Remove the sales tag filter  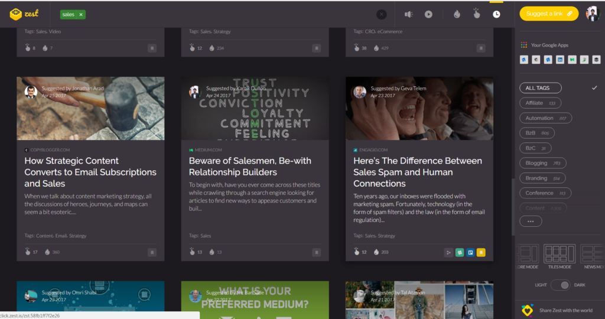tap(81, 15)
